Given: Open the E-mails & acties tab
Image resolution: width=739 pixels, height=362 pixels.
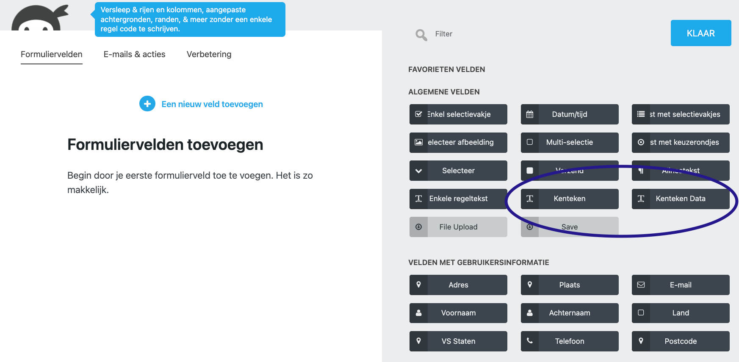Looking at the screenshot, I should pyautogui.click(x=135, y=54).
